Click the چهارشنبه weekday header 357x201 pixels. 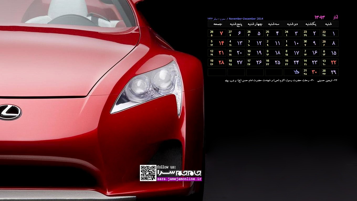(x=255, y=24)
